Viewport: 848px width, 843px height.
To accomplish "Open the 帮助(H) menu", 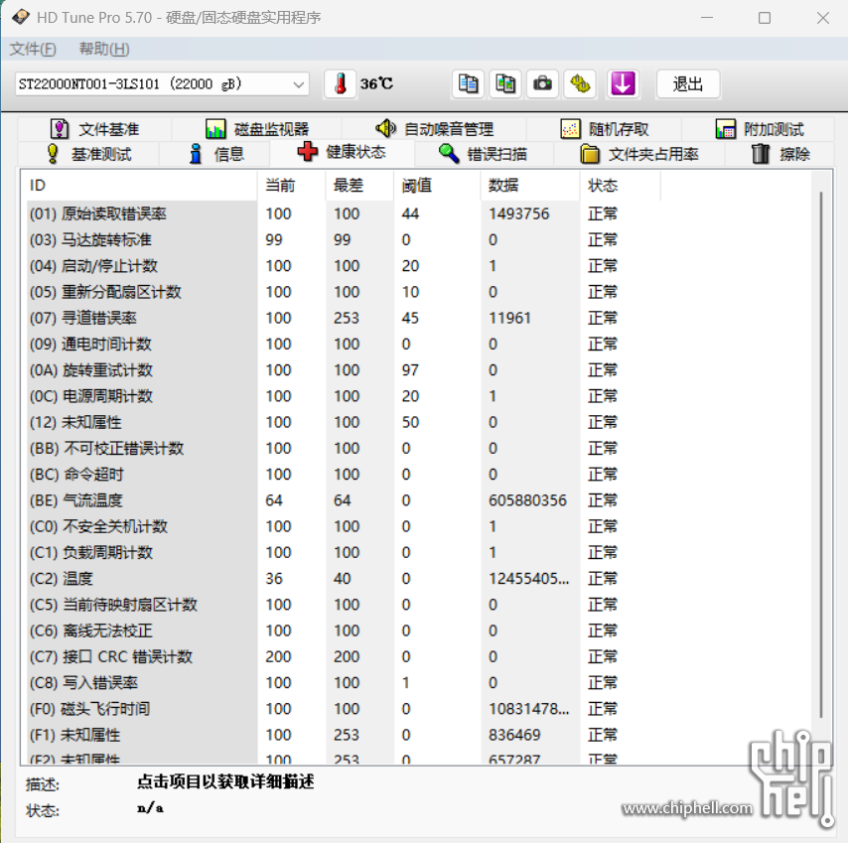I will click(x=104, y=50).
